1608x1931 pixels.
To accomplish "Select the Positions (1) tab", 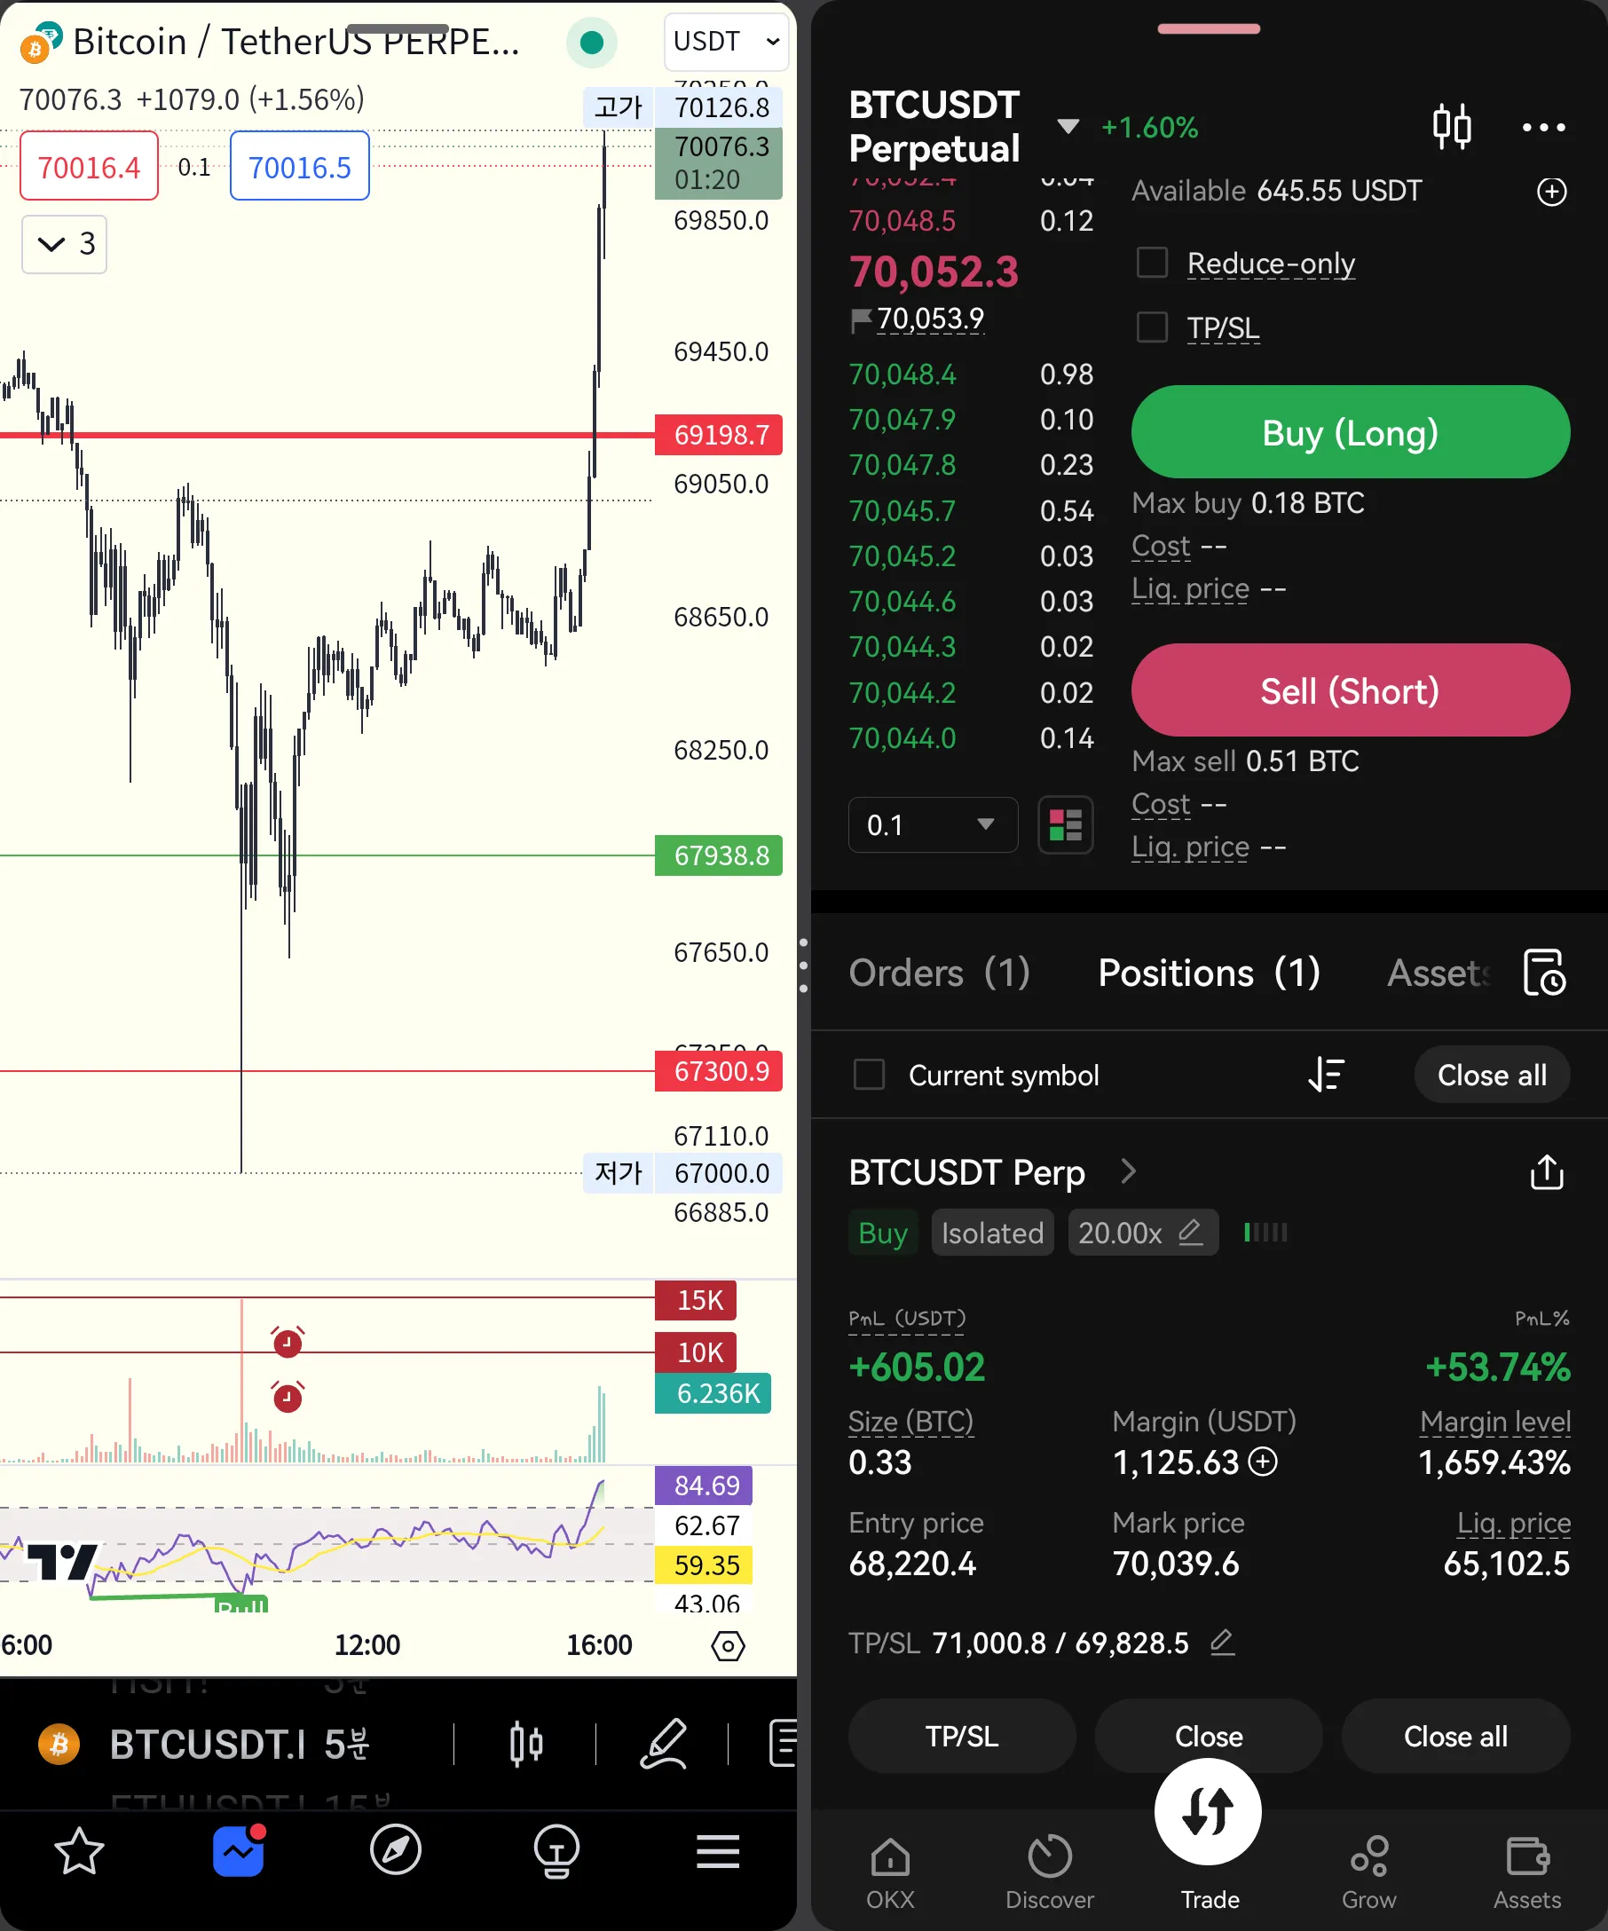I will [1209, 972].
